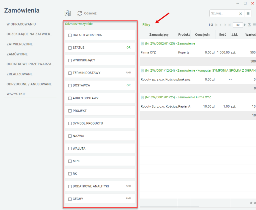This screenshot has height=210, width=256.
Task: Open order (Nr ZW/0002/01/25) - Zamówienie
Action: click(x=170, y=43)
